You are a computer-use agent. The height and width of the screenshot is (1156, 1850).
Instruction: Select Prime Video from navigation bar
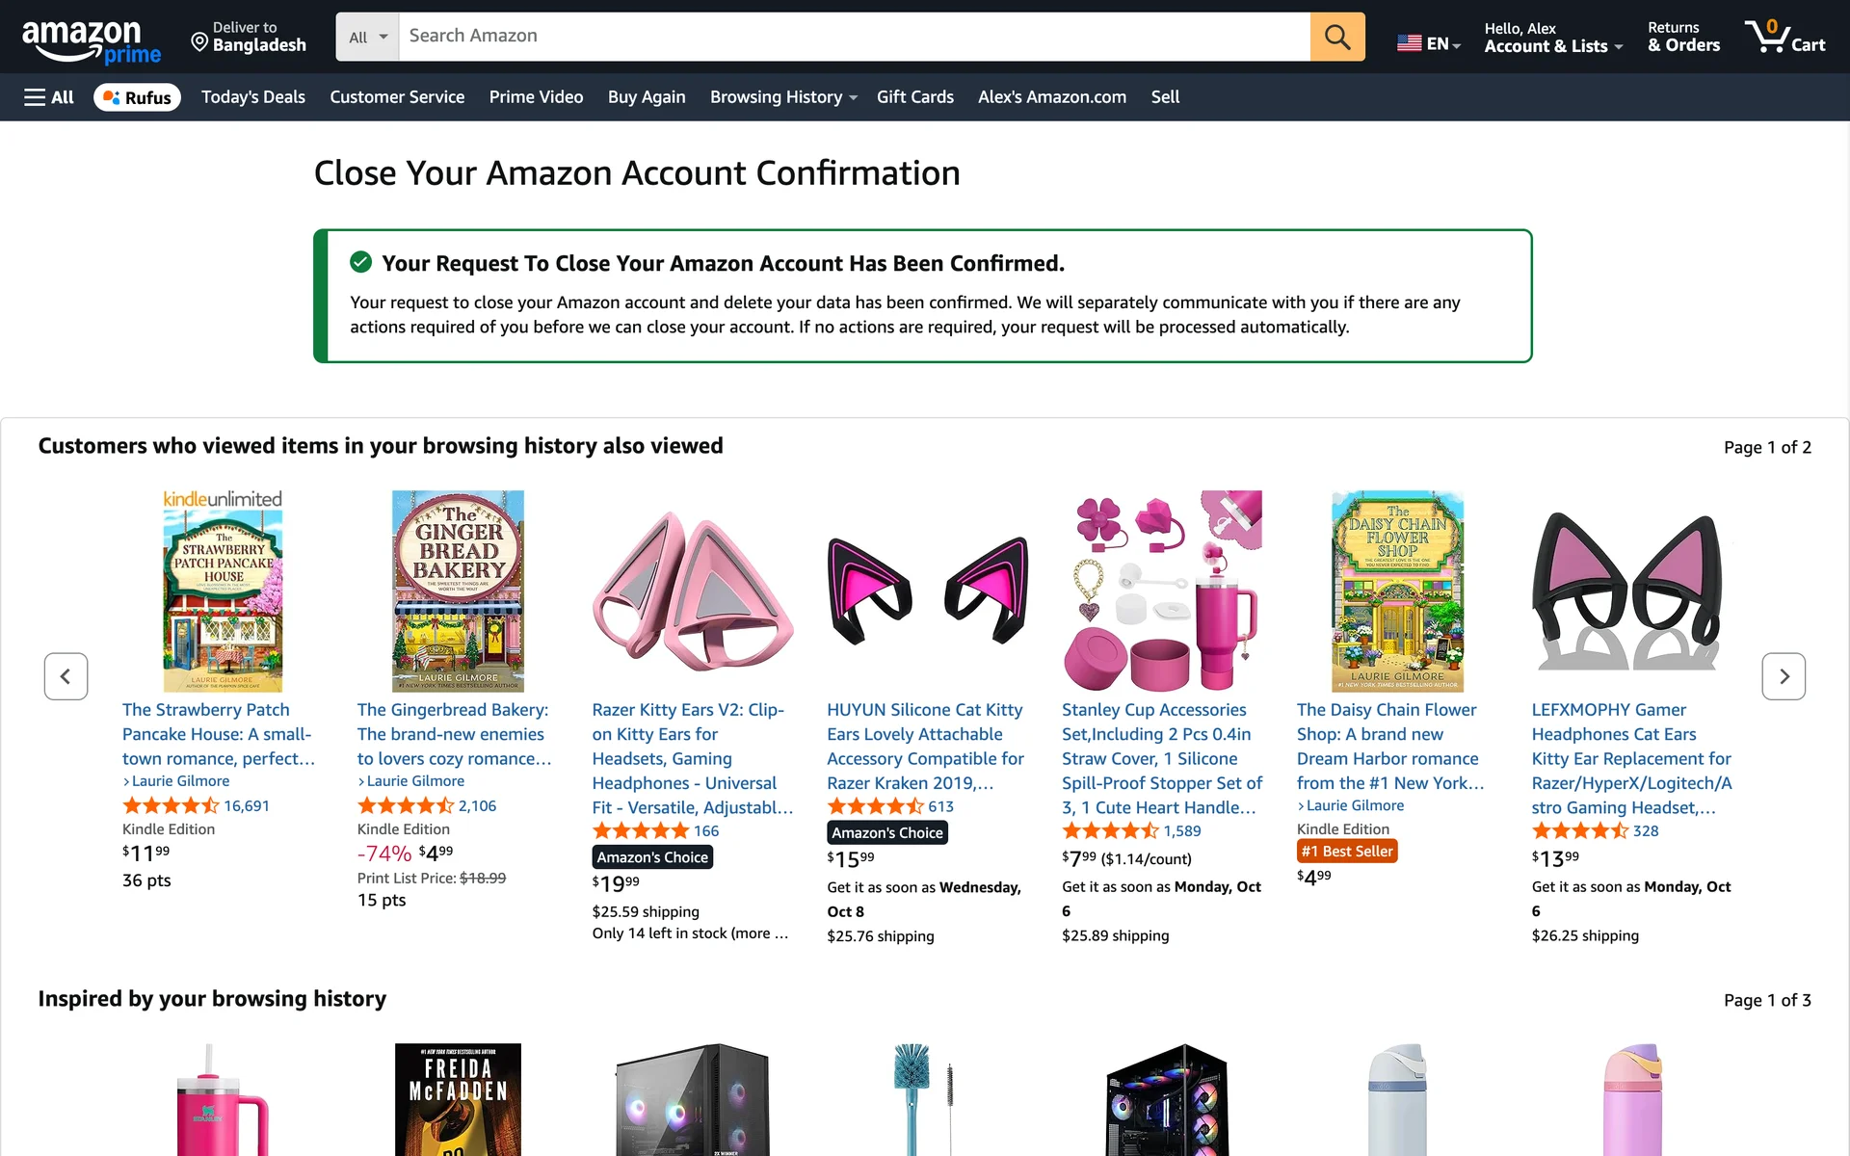point(536,97)
